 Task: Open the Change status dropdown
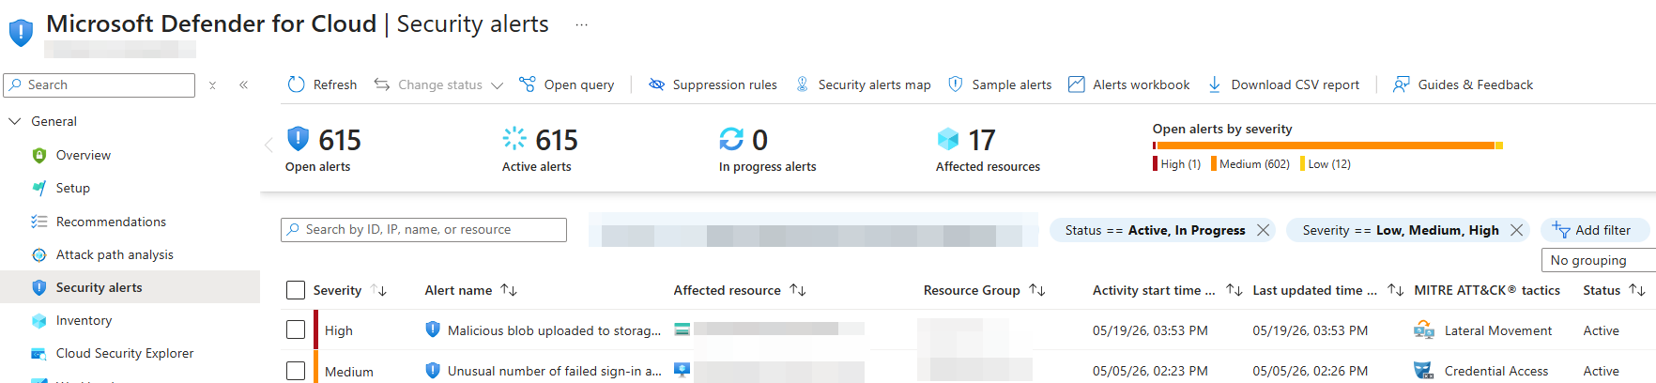click(x=438, y=84)
